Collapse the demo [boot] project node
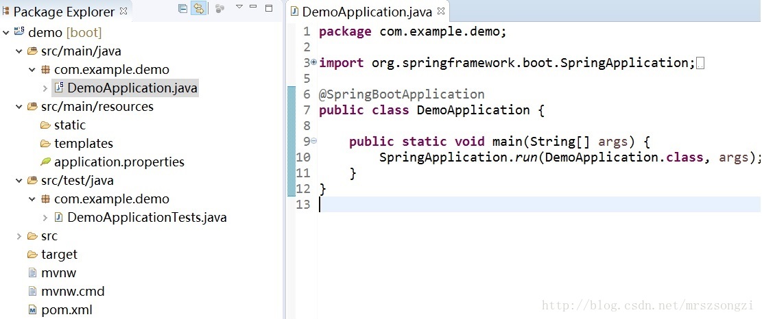762x319 pixels. (x=6, y=33)
